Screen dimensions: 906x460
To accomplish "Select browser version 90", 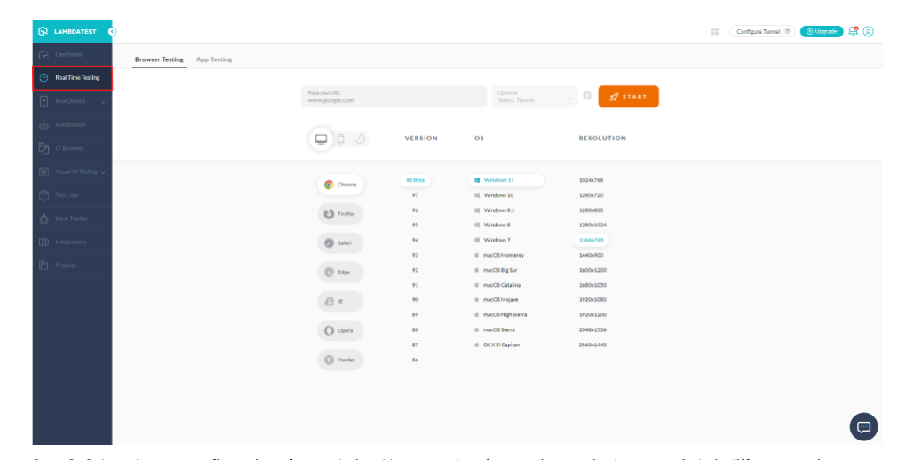I will 415,300.
